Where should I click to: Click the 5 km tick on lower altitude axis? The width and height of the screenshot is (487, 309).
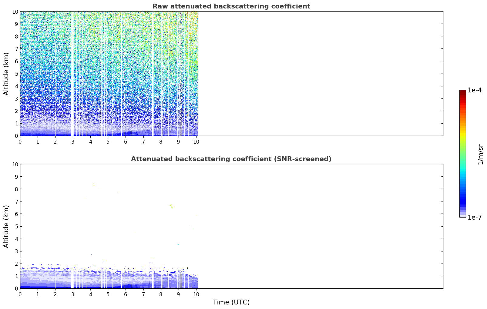16,226
